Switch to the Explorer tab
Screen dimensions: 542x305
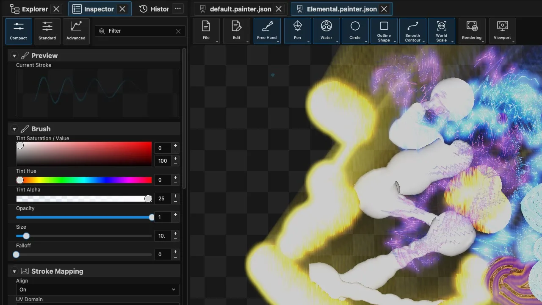35,9
